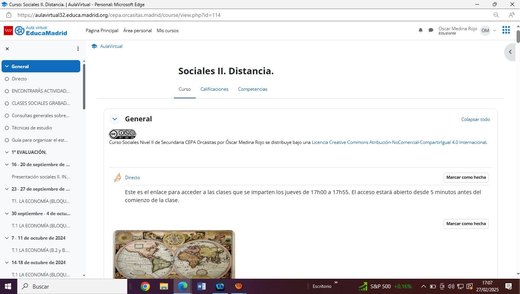Screen dimensions: 520x294
Task: Select the Curso tab
Action: (185, 89)
